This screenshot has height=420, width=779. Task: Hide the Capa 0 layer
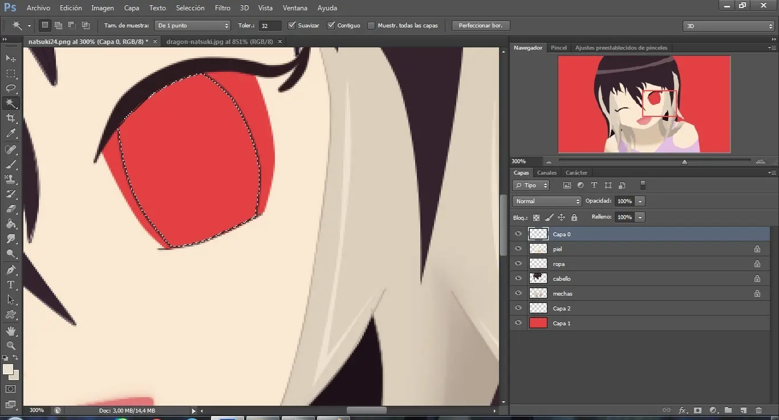[518, 234]
